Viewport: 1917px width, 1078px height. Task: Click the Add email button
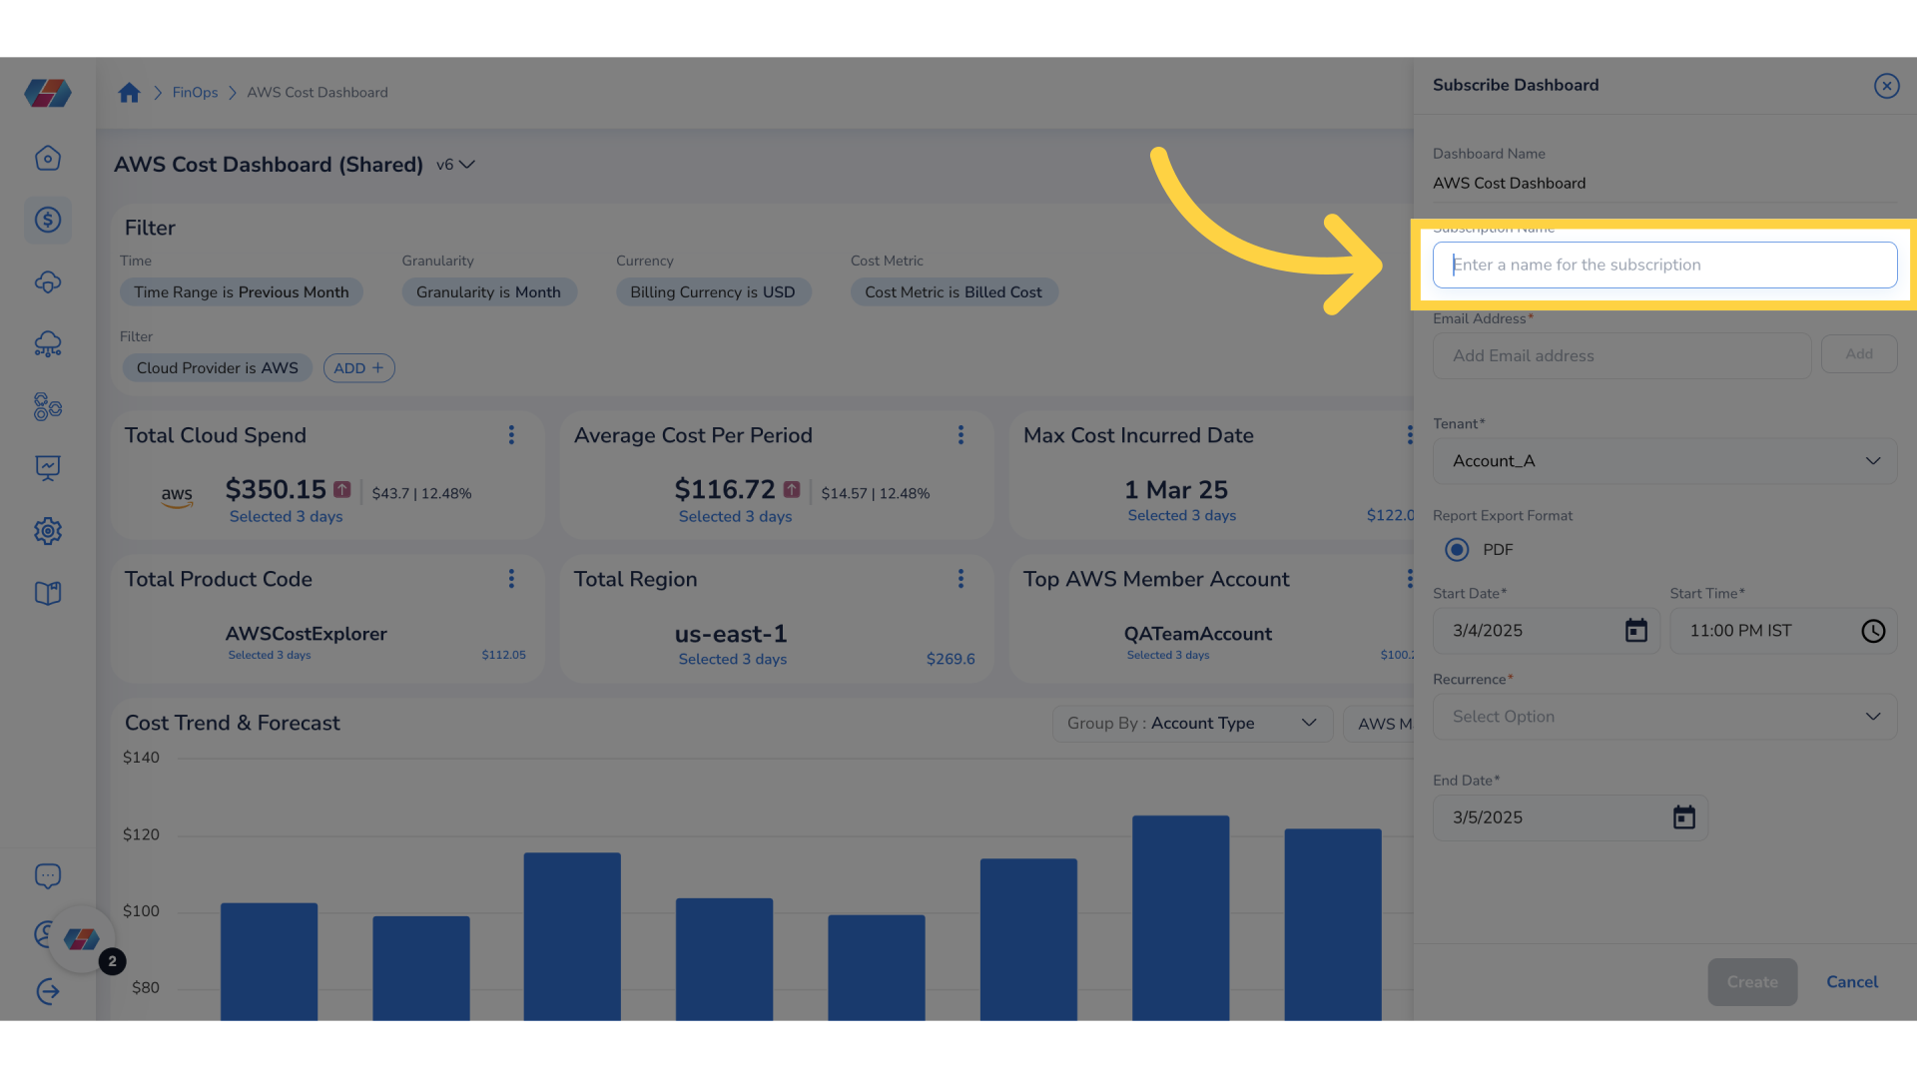(1858, 354)
